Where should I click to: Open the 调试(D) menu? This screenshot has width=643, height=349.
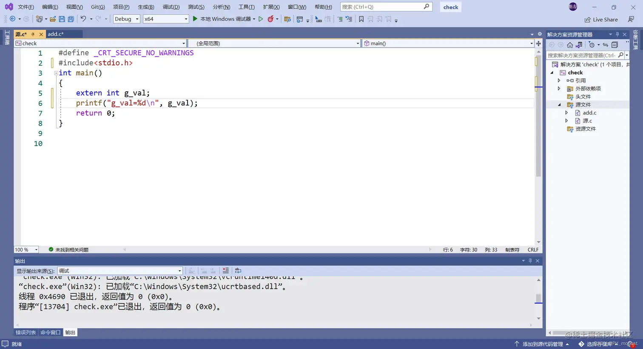[x=171, y=7]
